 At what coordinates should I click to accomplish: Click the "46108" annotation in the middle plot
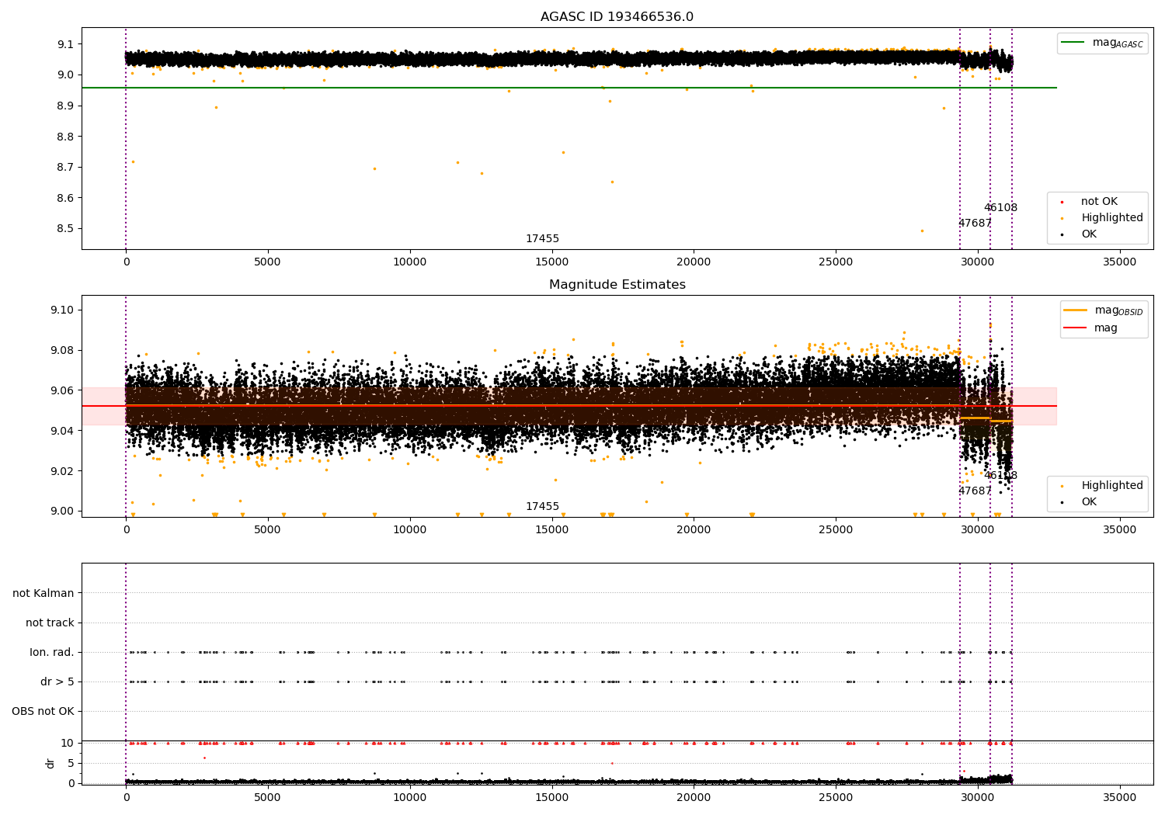point(1000,476)
